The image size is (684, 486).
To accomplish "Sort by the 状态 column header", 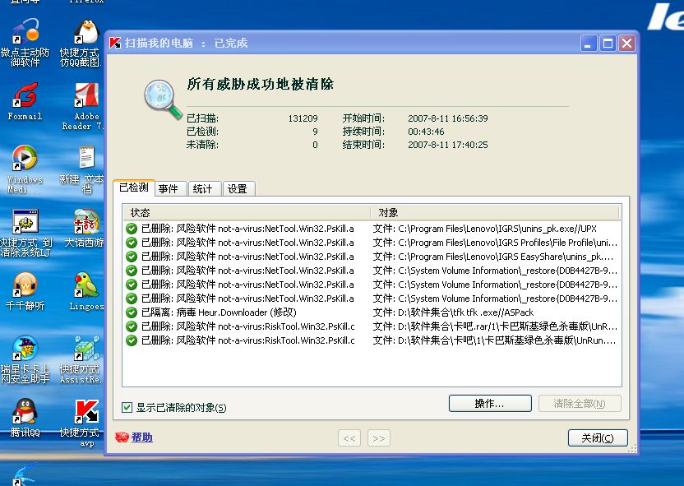I will (x=247, y=212).
